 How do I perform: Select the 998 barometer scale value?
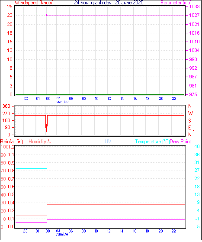click(193, 59)
